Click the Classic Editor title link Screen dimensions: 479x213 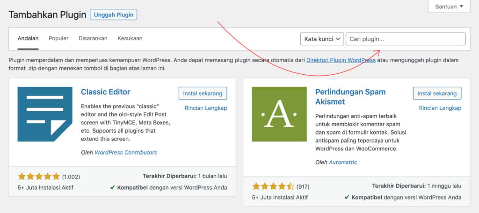[x=105, y=92]
